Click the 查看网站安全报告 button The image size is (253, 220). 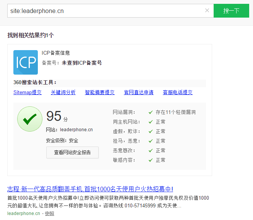(x=72, y=152)
